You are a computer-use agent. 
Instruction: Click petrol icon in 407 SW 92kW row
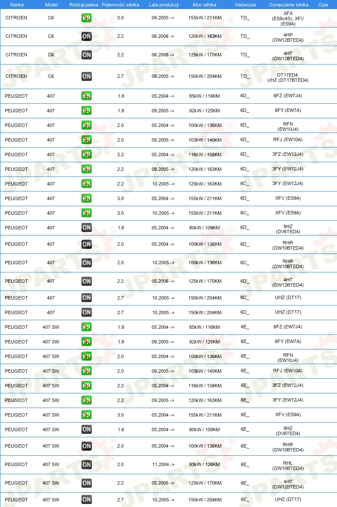(87, 341)
